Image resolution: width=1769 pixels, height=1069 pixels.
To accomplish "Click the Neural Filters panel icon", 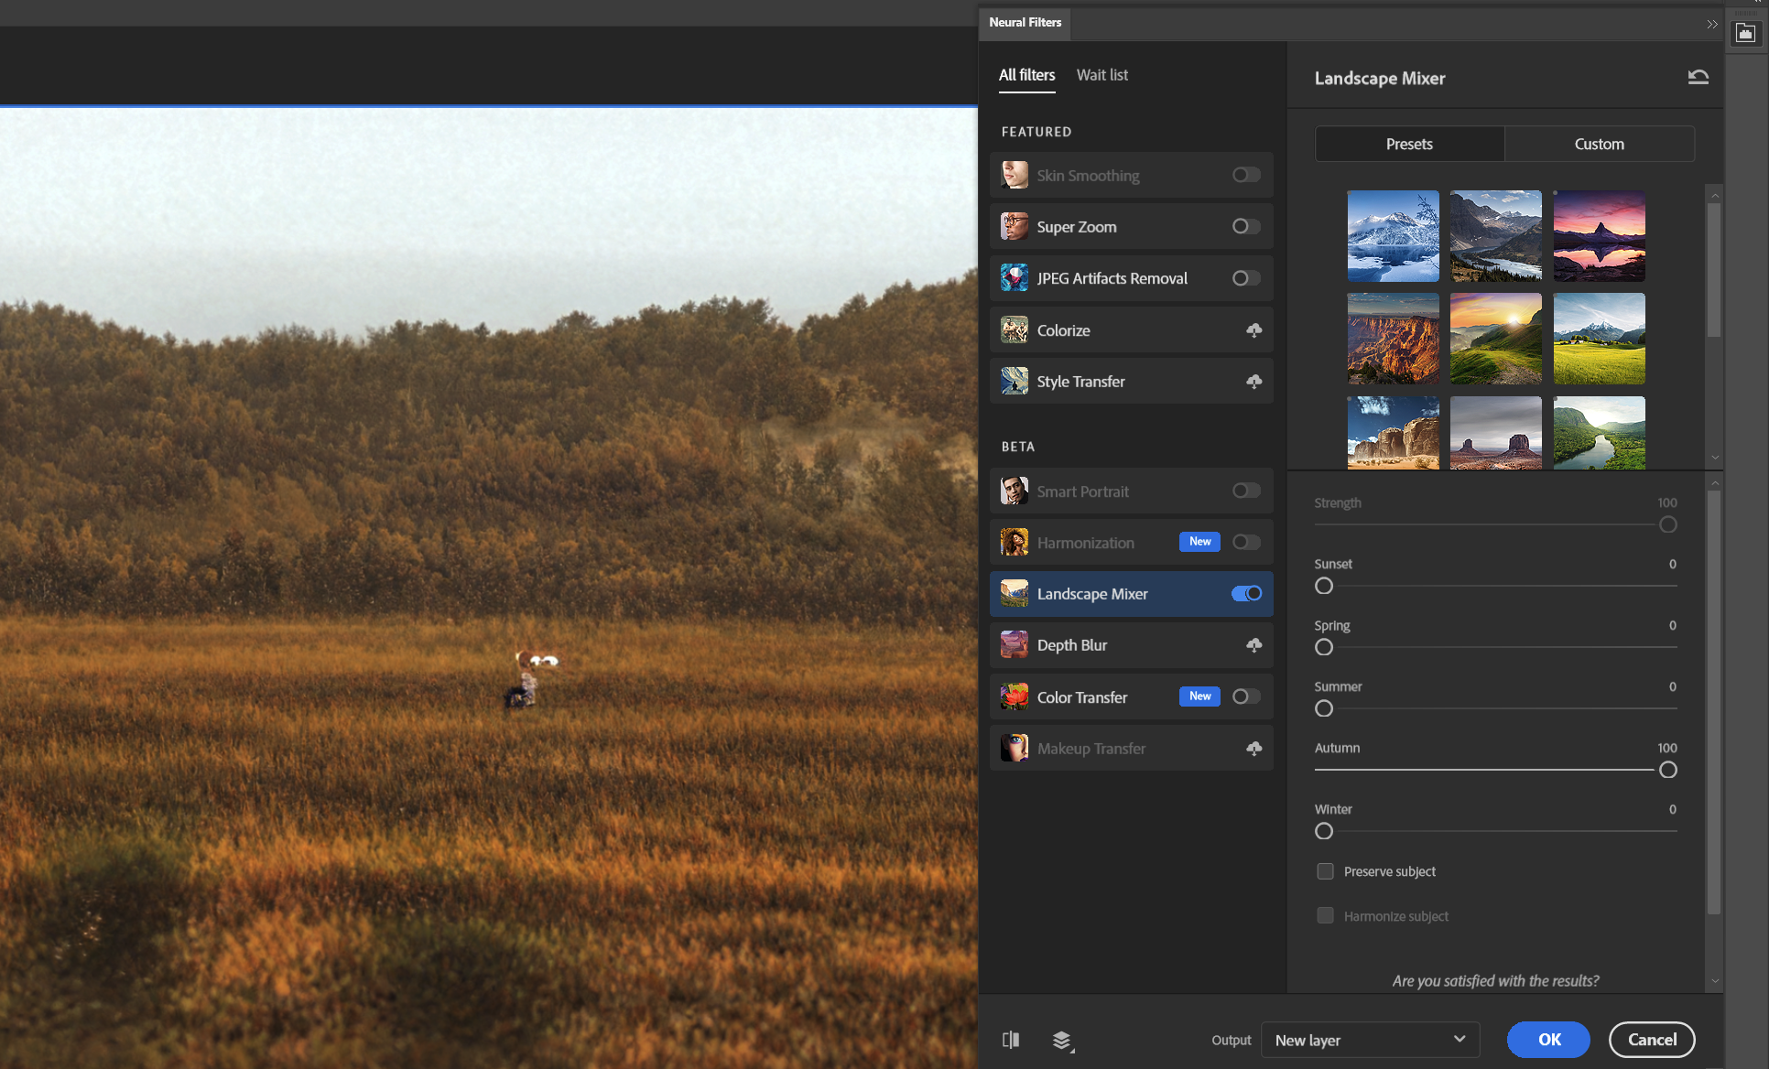I will tap(1746, 33).
